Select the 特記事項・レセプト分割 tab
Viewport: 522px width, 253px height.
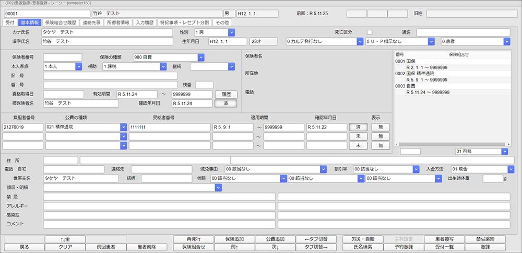click(x=183, y=22)
